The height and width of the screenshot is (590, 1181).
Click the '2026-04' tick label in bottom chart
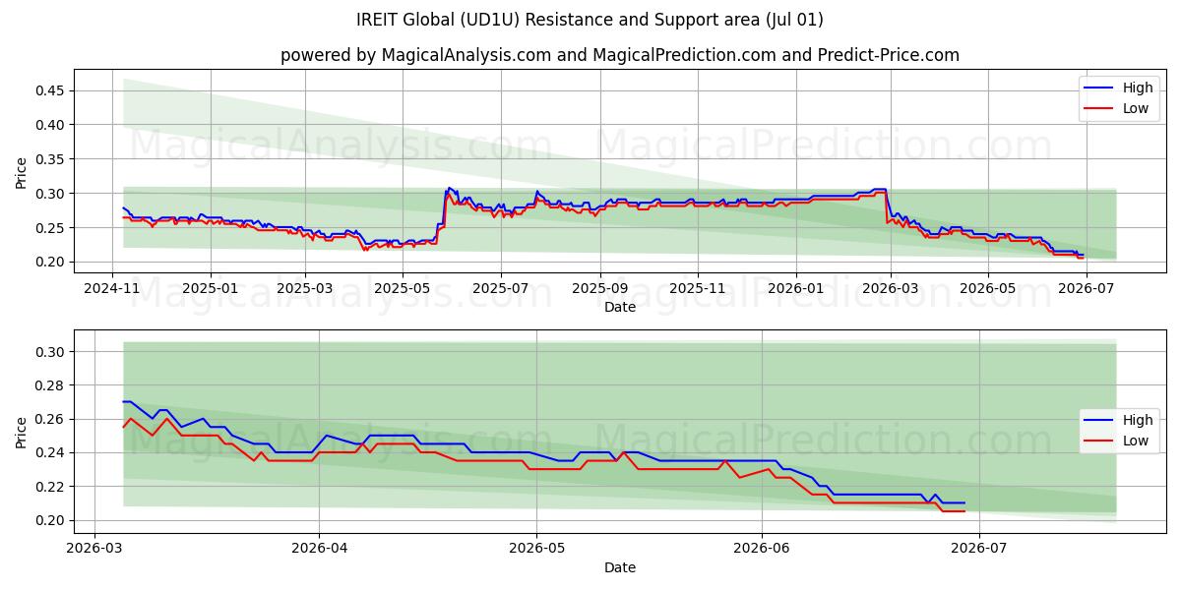coord(319,548)
